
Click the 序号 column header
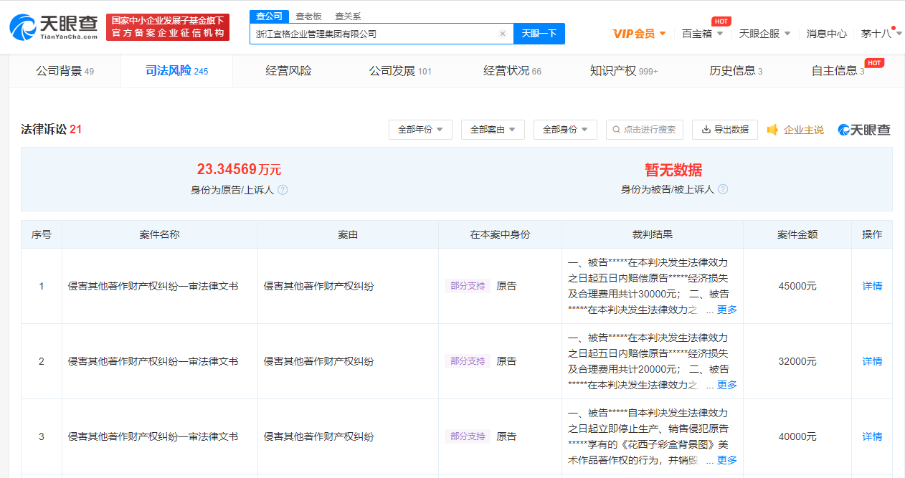tap(42, 234)
